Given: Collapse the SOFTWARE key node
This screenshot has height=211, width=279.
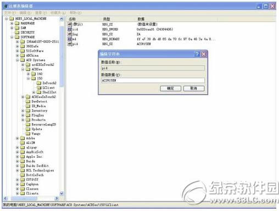Looking at the screenshot, I should (12, 37).
